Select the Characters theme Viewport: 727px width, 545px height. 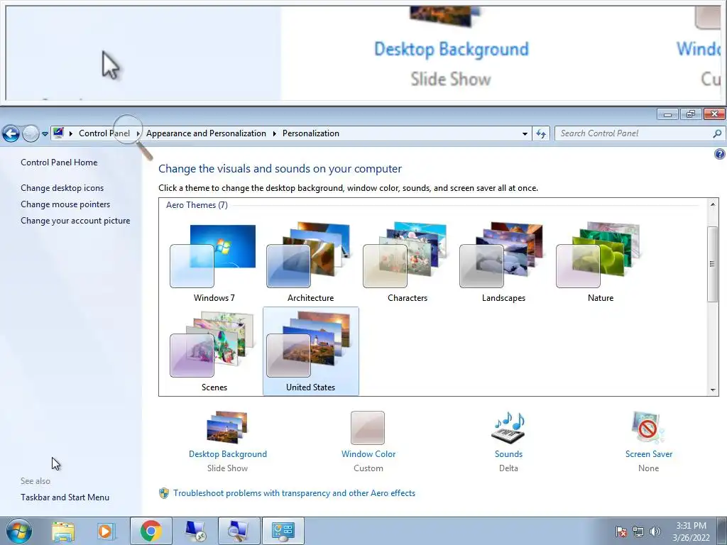pos(407,263)
